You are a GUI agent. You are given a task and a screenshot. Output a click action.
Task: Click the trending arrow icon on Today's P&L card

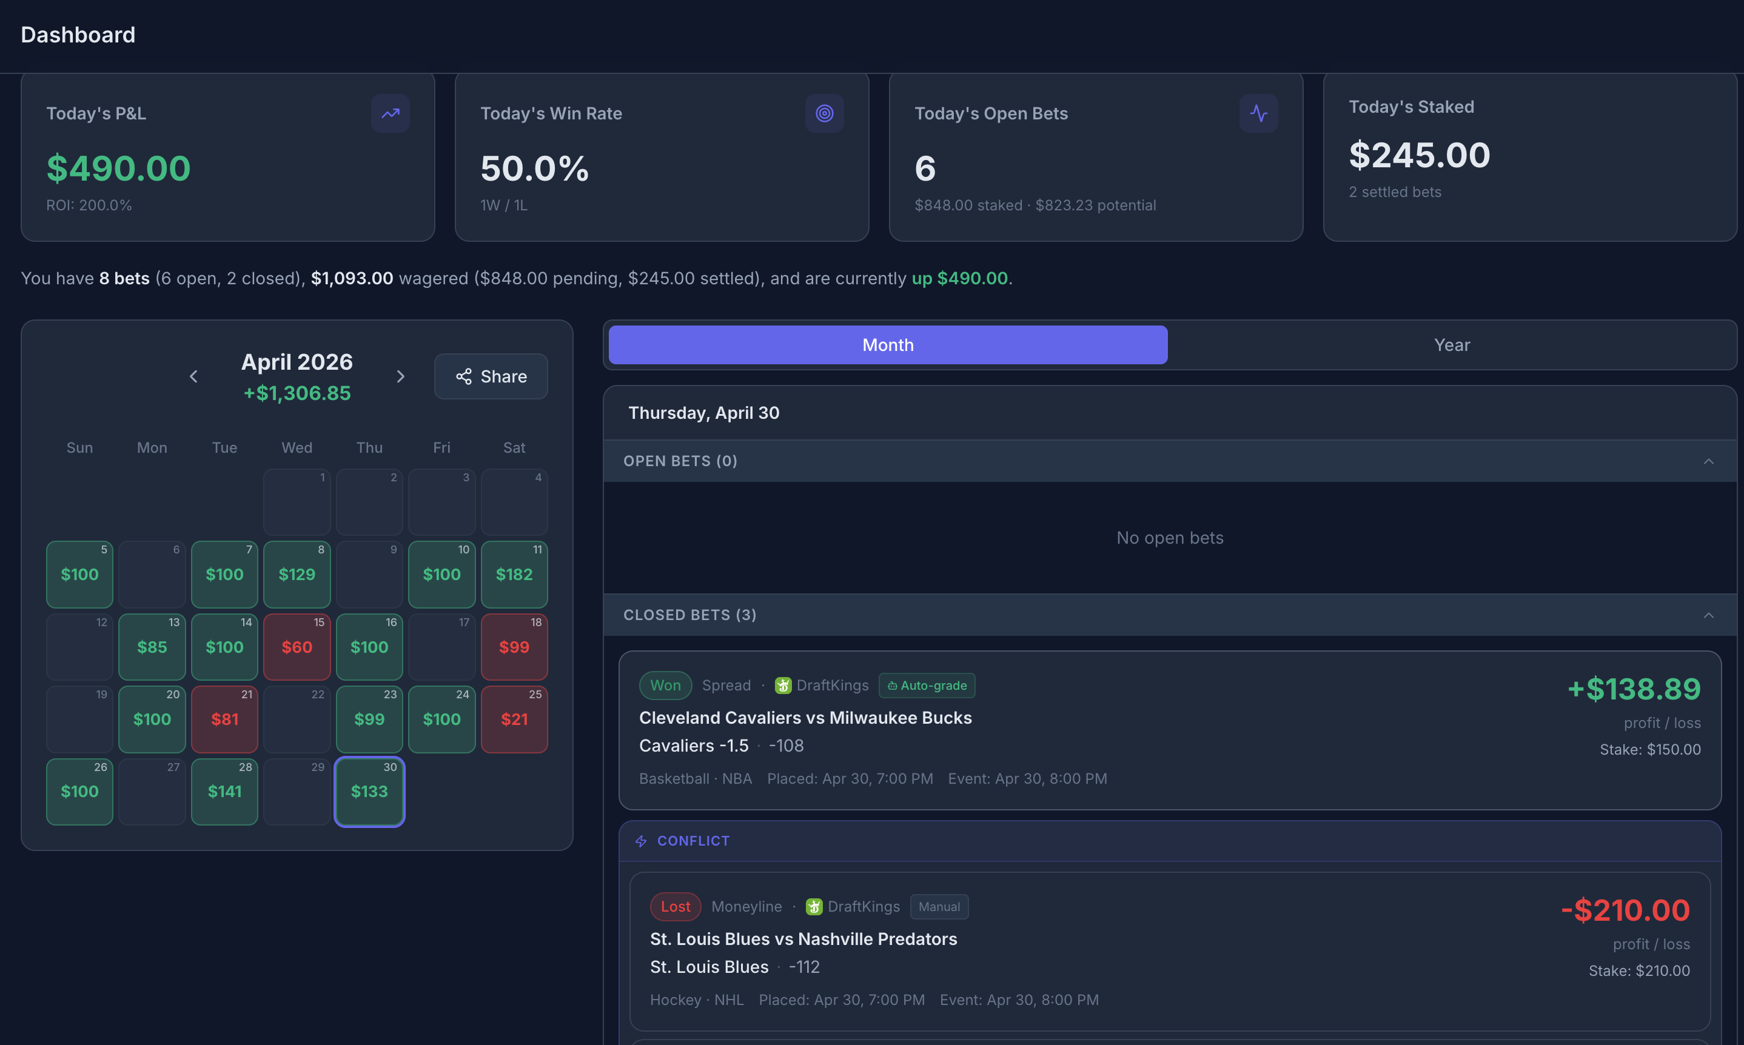coord(390,113)
